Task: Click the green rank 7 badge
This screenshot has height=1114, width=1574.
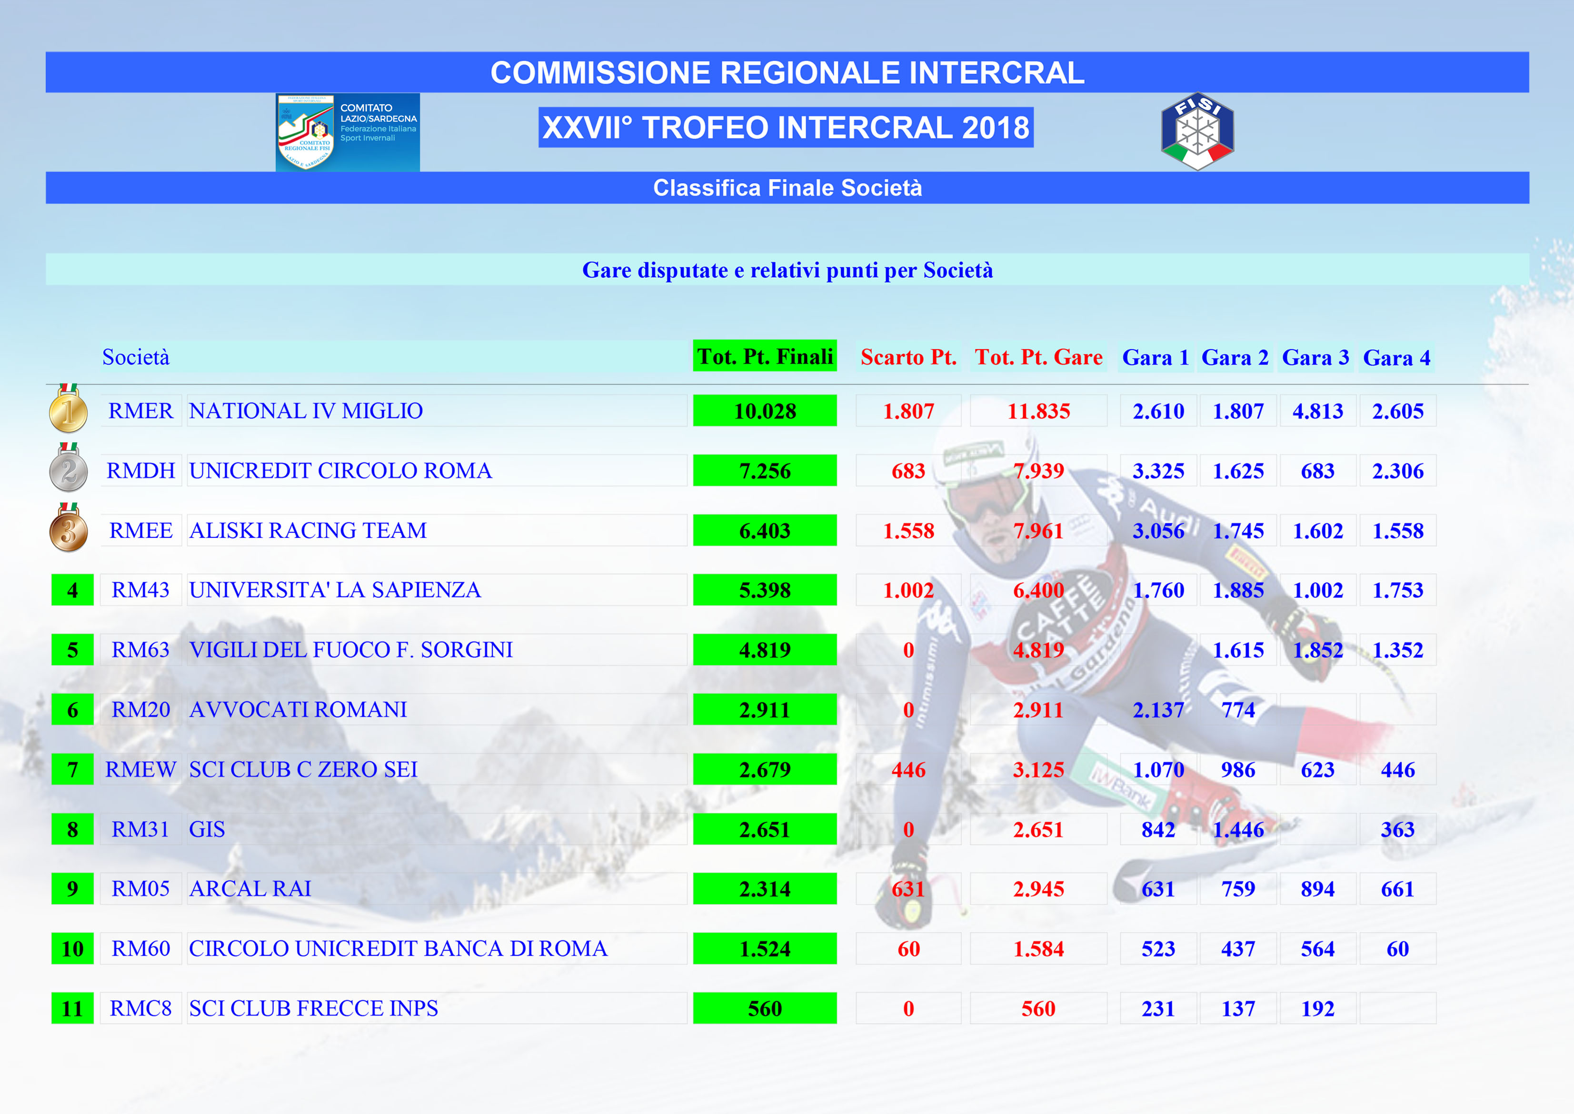Action: point(73,770)
